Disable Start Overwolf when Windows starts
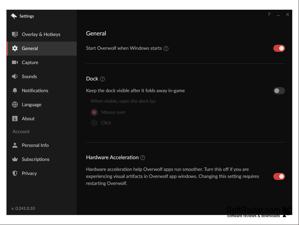This screenshot has width=299, height=225. tap(279, 48)
